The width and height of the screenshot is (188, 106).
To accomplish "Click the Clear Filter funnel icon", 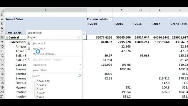I will click(29, 59).
